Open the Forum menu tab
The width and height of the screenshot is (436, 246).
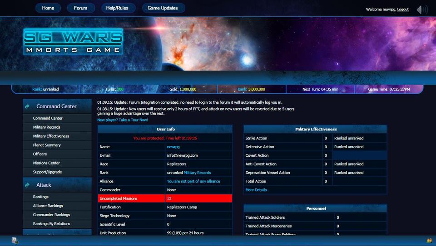point(80,8)
